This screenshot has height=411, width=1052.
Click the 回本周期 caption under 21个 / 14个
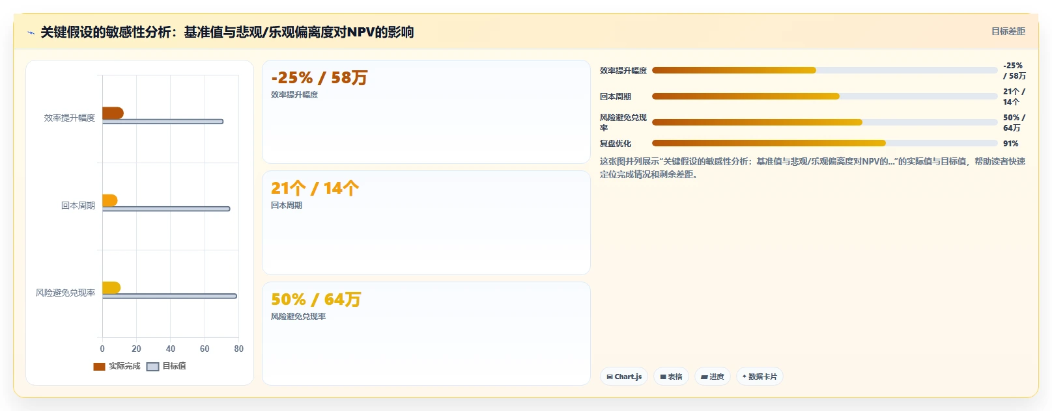tap(287, 205)
